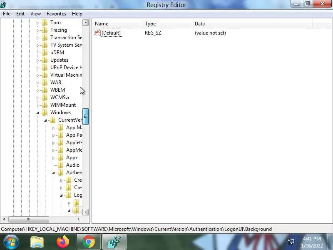333x250 pixels.
Task: Click the horizontal scroll right arrow
Action: (78, 219)
